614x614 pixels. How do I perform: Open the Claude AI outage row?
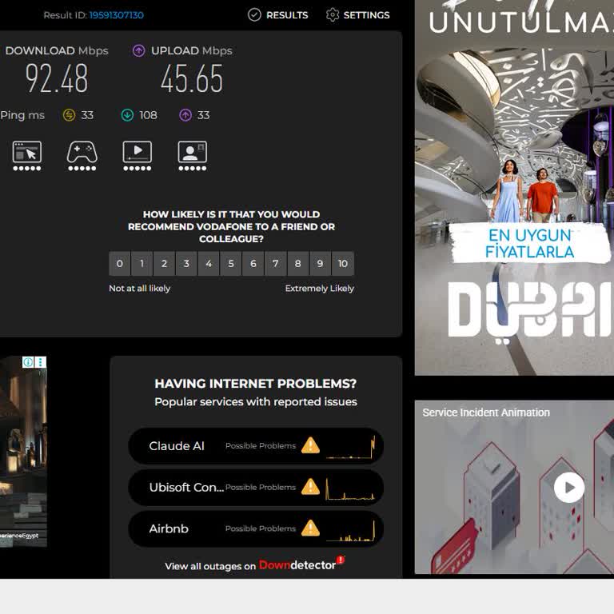tap(256, 446)
